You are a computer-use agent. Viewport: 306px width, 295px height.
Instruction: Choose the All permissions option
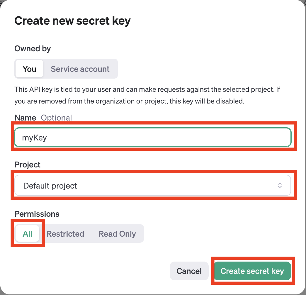28,234
